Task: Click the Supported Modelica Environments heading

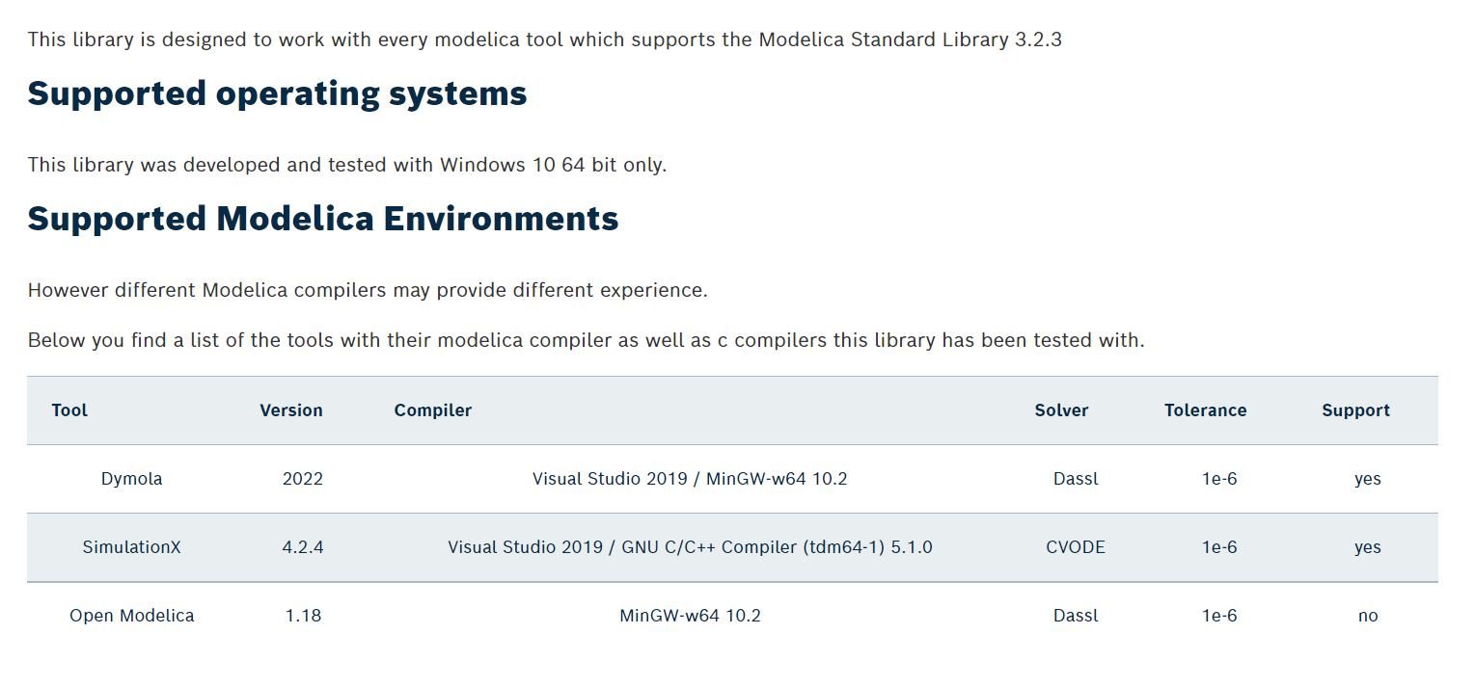Action: click(x=323, y=219)
